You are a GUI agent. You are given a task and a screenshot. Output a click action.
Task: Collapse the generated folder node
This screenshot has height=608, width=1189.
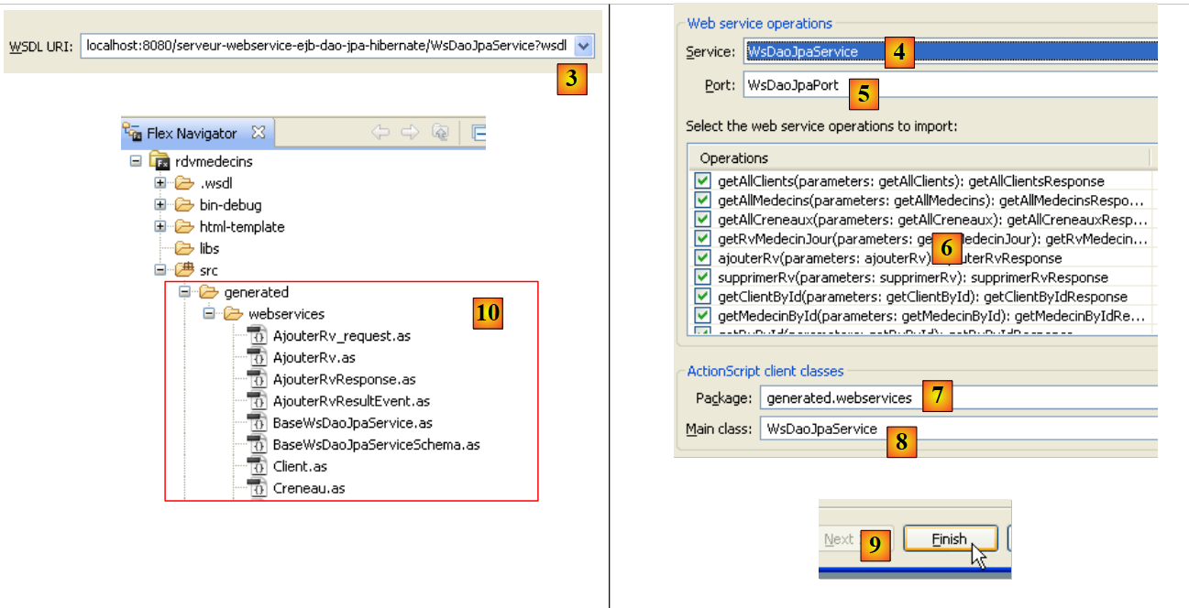click(184, 292)
